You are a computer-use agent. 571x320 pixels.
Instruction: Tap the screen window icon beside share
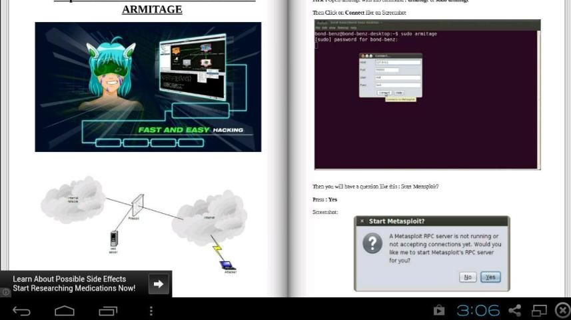(538, 310)
